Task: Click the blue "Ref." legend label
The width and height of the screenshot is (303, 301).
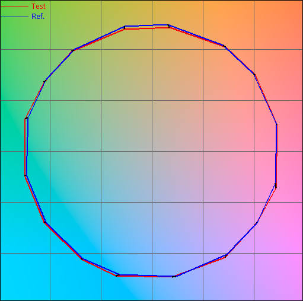Action: (x=38, y=17)
